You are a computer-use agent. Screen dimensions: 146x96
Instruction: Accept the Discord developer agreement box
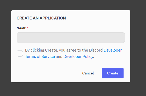point(20,53)
